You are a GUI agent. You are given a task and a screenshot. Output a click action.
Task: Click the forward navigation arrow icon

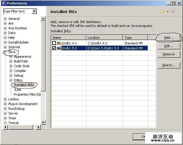[173, 12]
